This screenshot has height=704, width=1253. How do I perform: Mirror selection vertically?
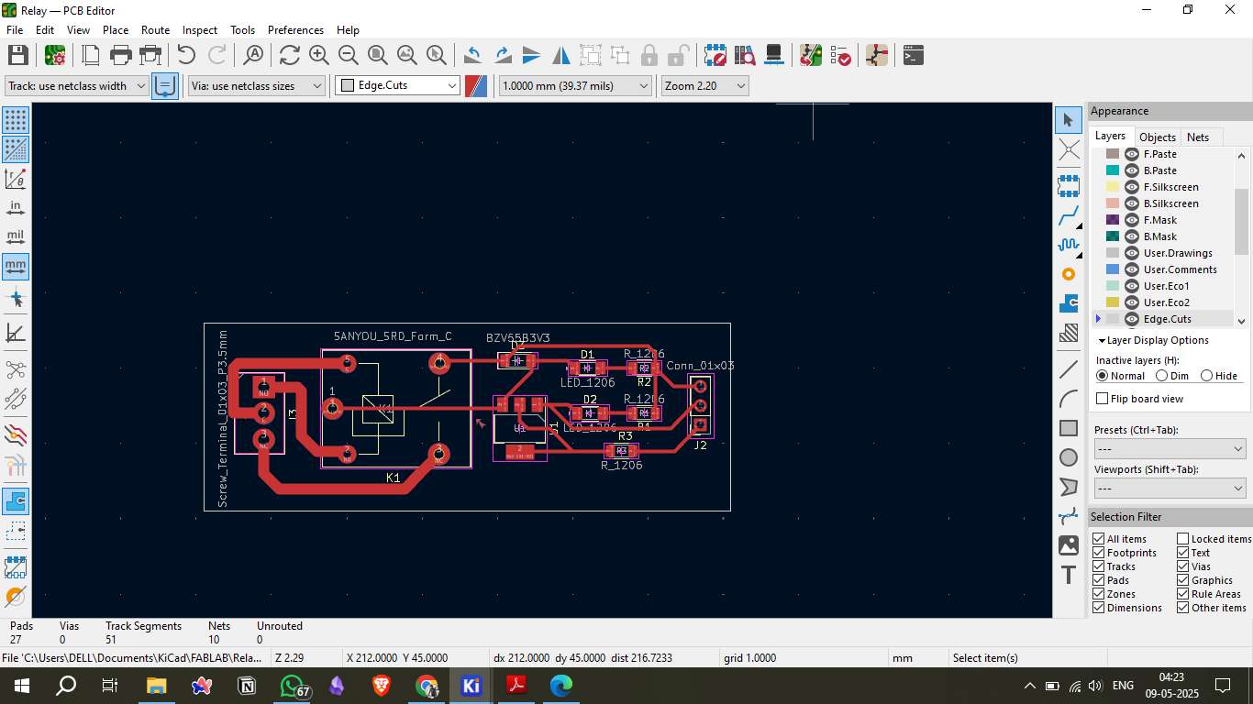coord(531,55)
